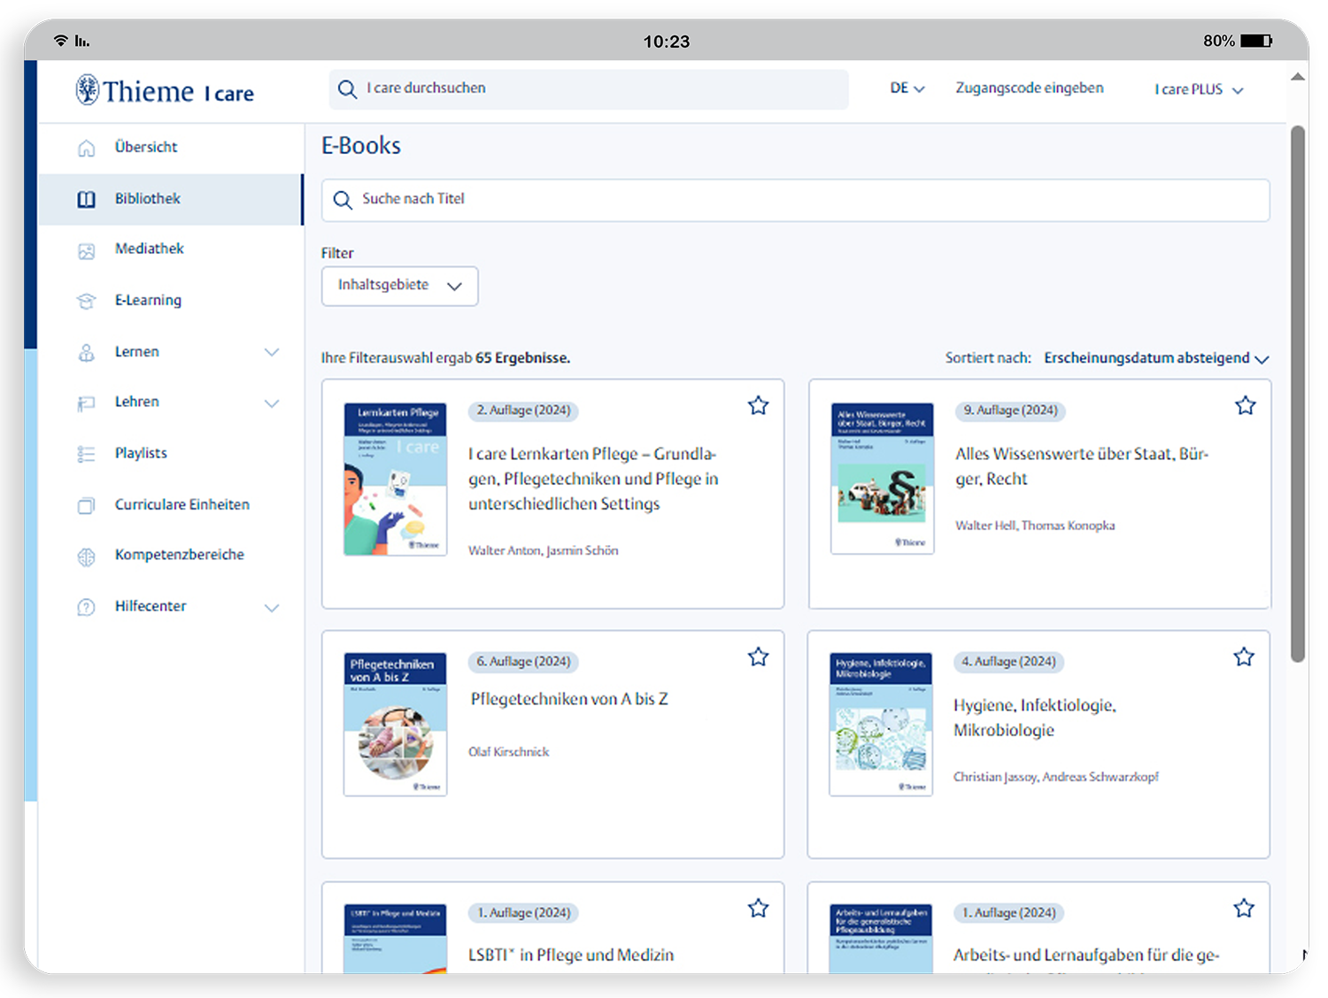
Task: Toggle favorite star for Pflegetechniken von A bis Z
Action: [x=759, y=656]
